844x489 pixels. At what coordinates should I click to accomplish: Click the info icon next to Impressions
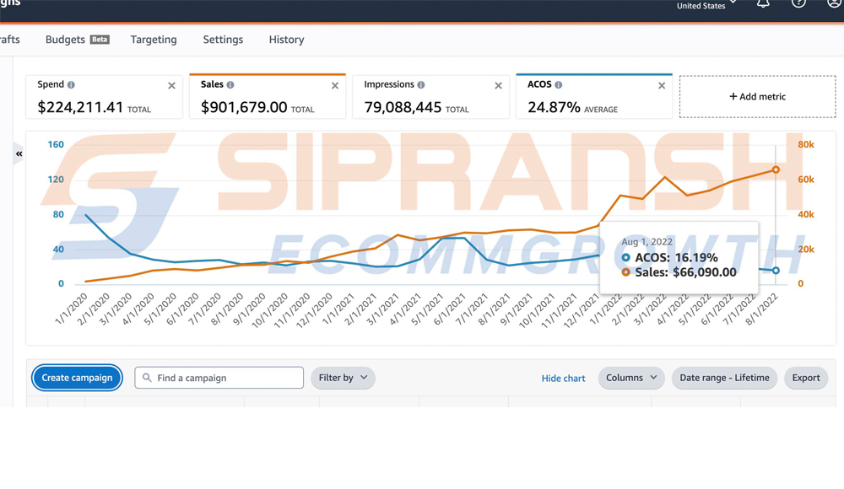pyautogui.click(x=421, y=85)
